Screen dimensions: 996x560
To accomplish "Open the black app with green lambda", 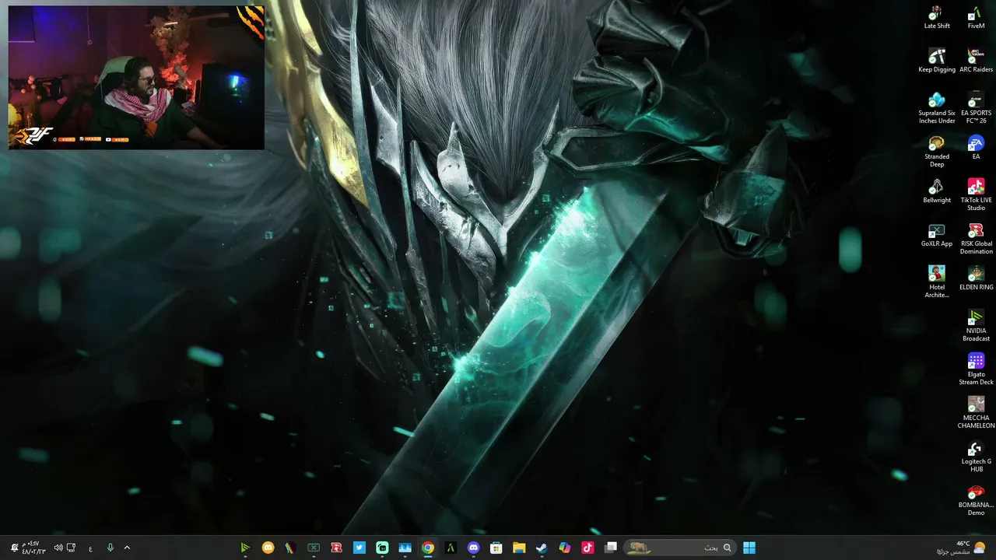I will tap(451, 548).
